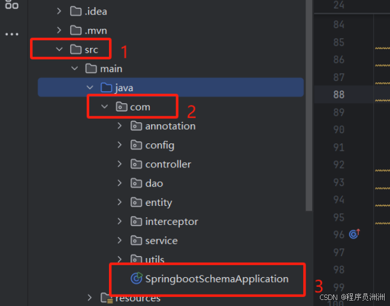Open the more tool windows ellipsis

[12, 34]
